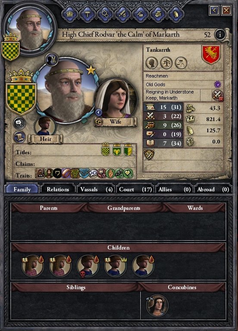Click the red Tankarrth dynasty shield
238x331 pixels.
[x=211, y=54]
